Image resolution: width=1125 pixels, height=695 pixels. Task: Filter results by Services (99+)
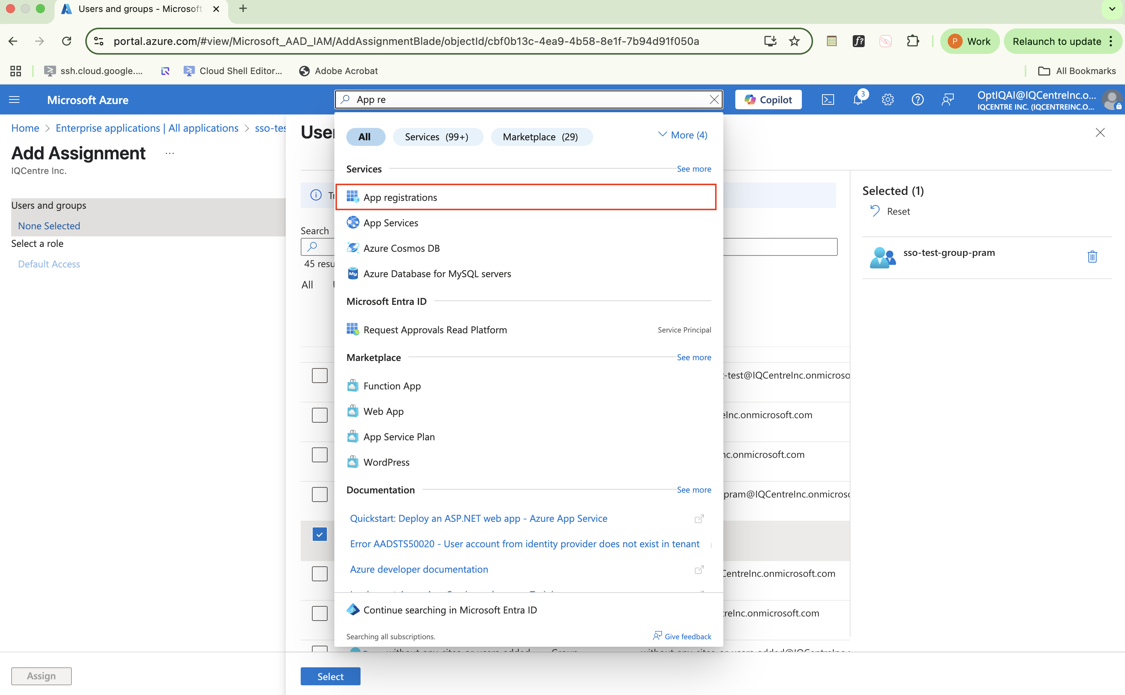pos(438,137)
